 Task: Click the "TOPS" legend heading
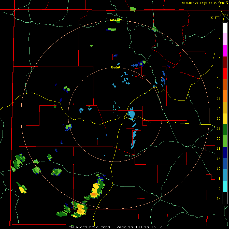point(224,15)
